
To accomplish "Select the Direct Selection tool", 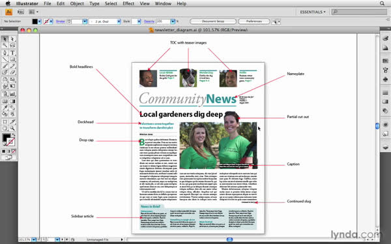I will [12, 39].
